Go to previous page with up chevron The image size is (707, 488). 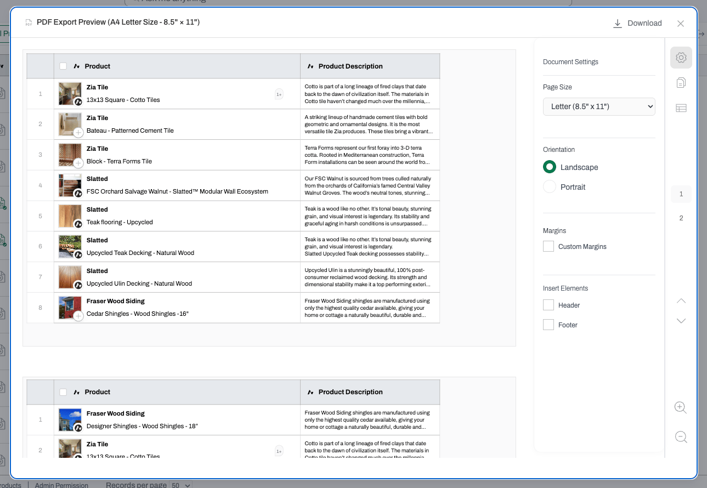[x=681, y=300]
